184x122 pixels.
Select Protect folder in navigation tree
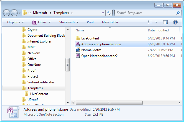(33, 76)
